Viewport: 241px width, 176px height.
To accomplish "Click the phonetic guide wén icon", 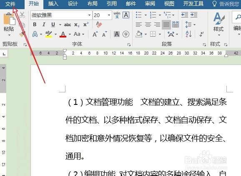I will pos(117,15).
